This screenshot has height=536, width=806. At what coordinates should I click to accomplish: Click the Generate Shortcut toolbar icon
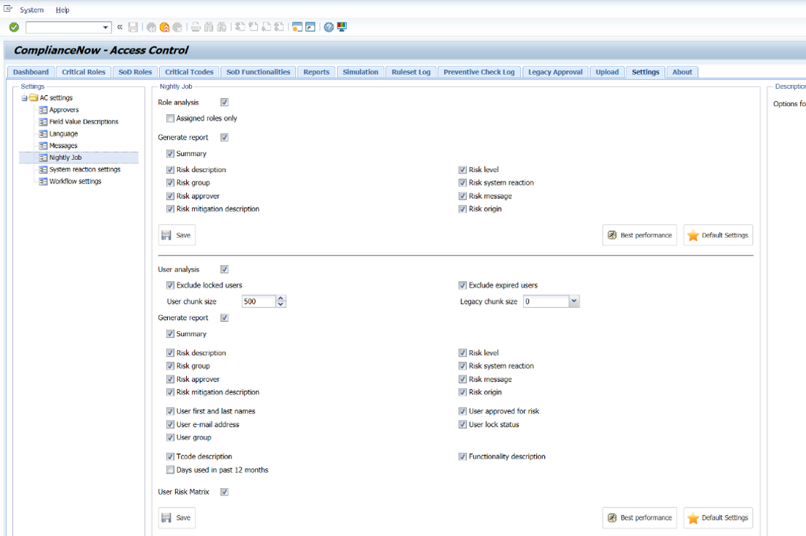click(x=310, y=28)
